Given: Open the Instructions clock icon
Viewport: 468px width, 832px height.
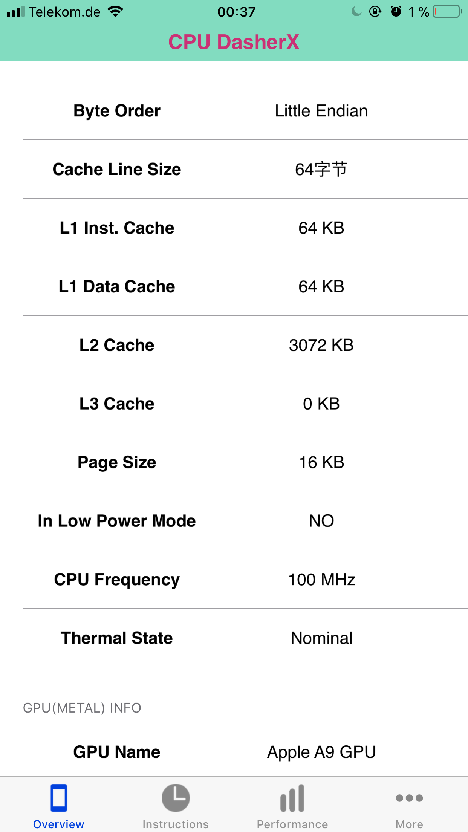Looking at the screenshot, I should tap(176, 798).
